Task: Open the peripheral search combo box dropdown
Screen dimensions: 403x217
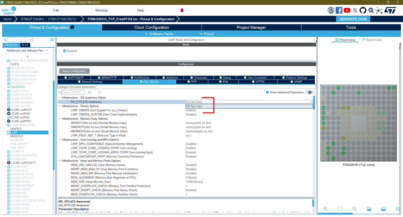Action: (x=31, y=40)
